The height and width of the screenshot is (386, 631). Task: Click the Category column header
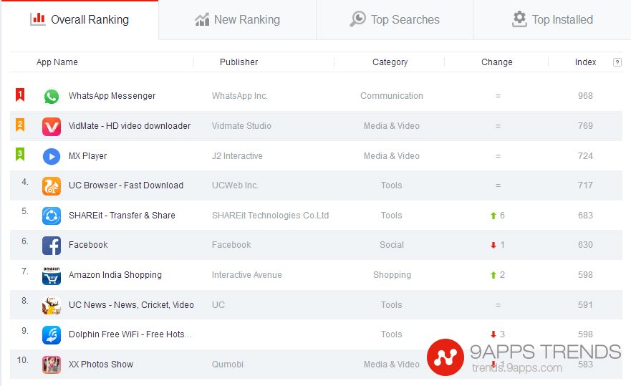pyautogui.click(x=390, y=62)
